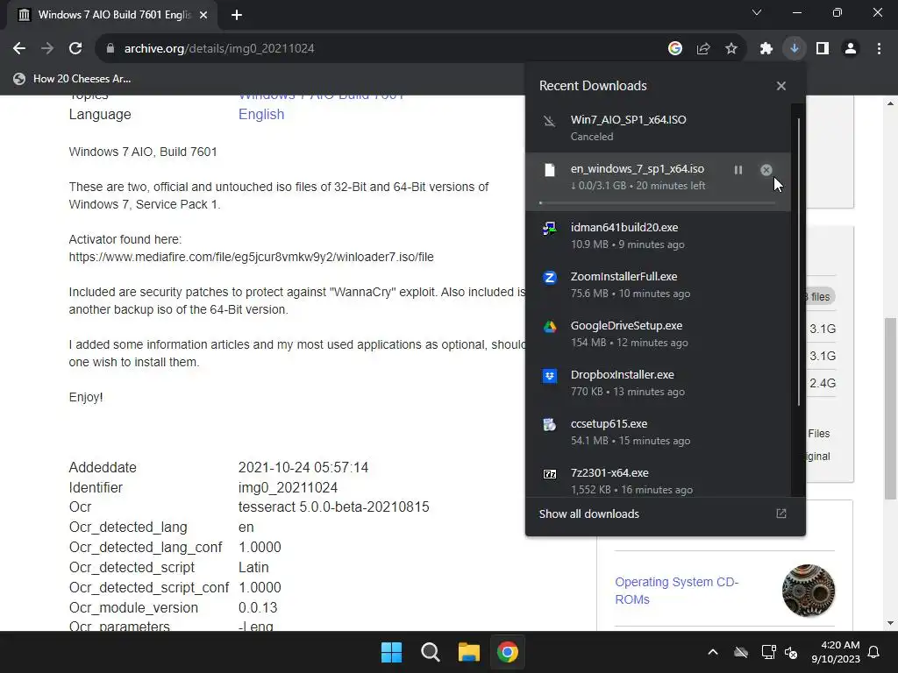Click the Google Drive setup file icon
The width and height of the screenshot is (898, 673).
point(550,327)
